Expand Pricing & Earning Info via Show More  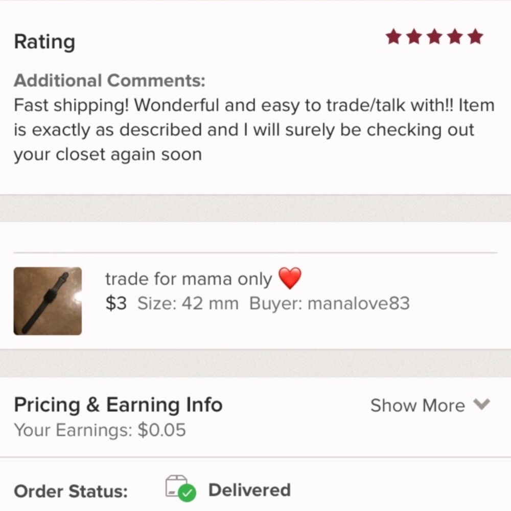(x=417, y=405)
